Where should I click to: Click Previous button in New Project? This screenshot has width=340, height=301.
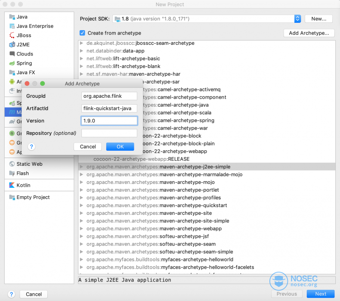point(287,294)
